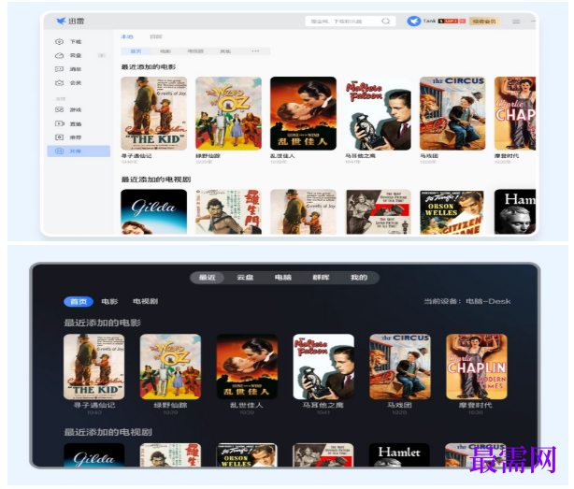Open 乱世佳人 poster in light window
Screen dimensions: 574x489
(x=303, y=113)
